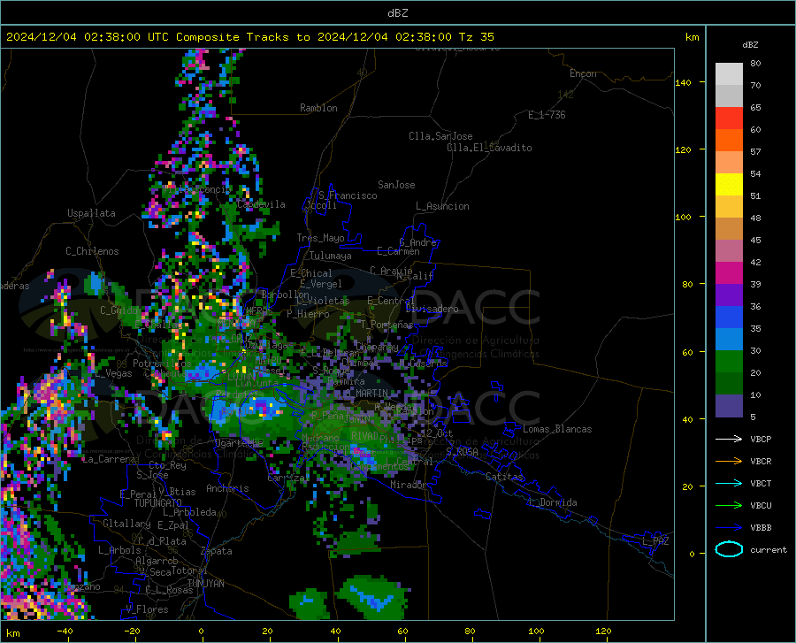Click the E_1-736 map label
The height and width of the screenshot is (643, 796).
(x=547, y=115)
